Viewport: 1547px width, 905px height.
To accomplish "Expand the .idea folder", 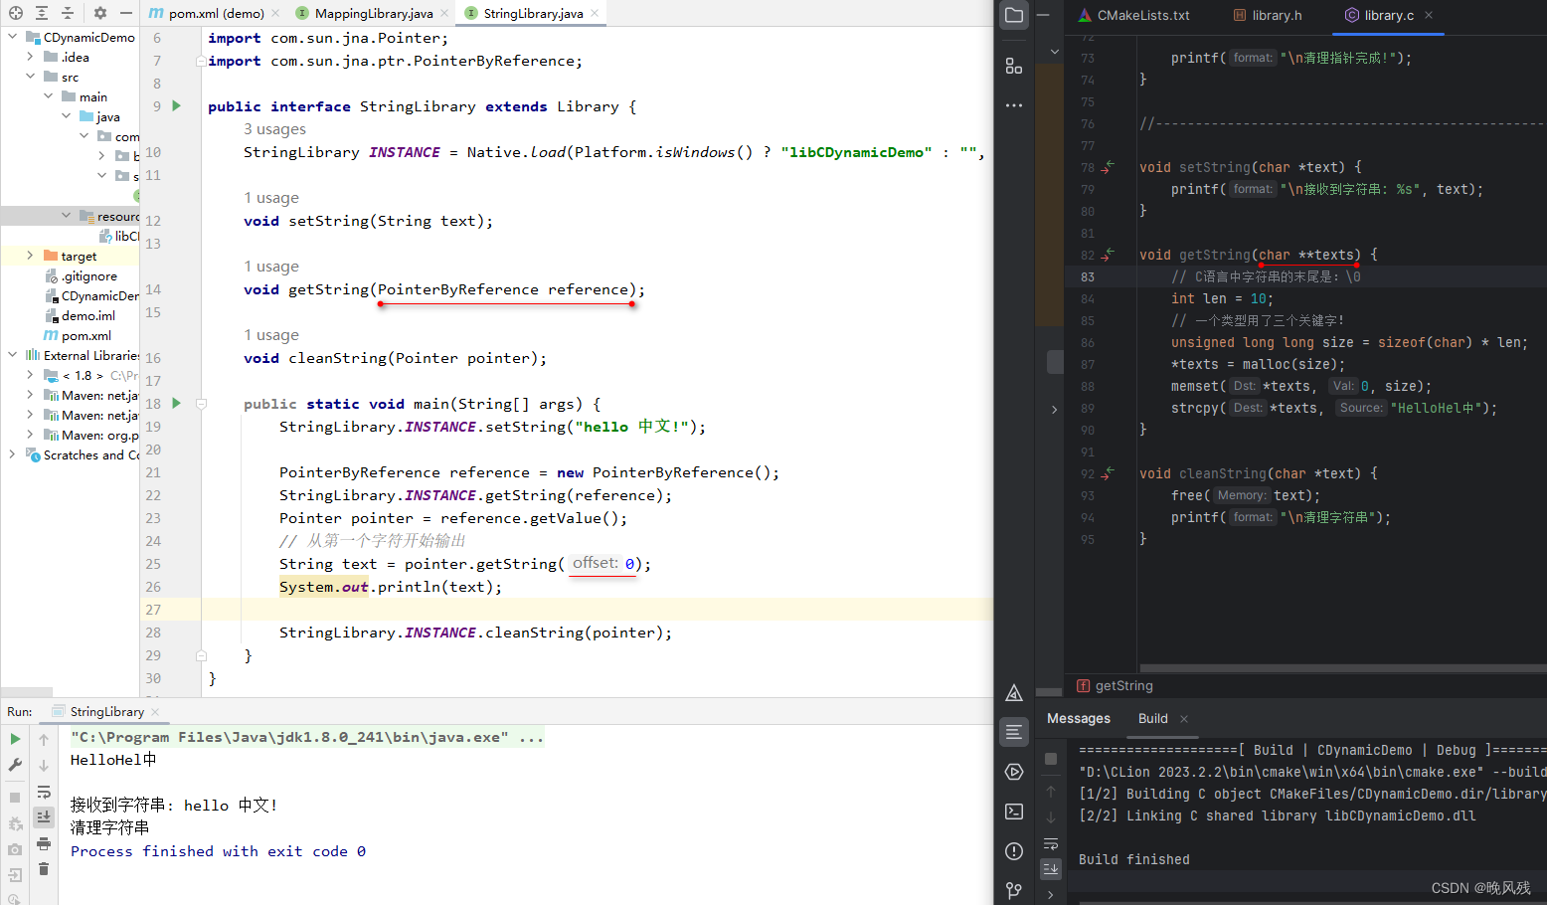I will coord(30,57).
